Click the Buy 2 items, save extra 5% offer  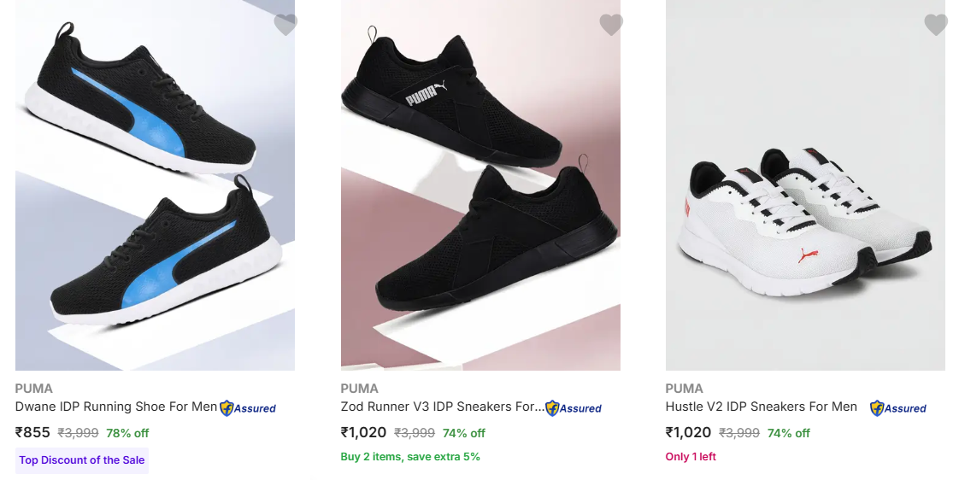point(410,457)
